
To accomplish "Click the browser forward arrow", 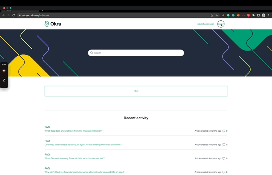I will coord(8,15).
